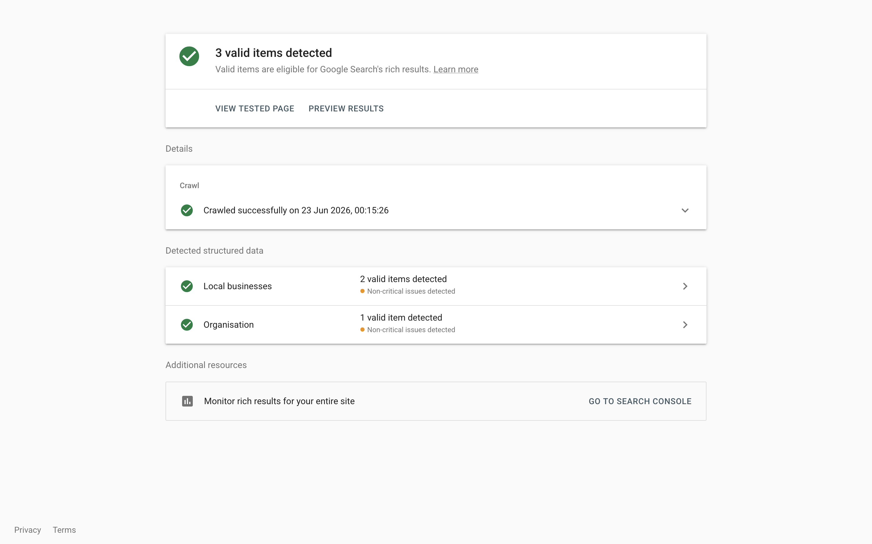The height and width of the screenshot is (544, 872).
Task: Click GO TO SEARCH CONSOLE
Action: coord(640,401)
